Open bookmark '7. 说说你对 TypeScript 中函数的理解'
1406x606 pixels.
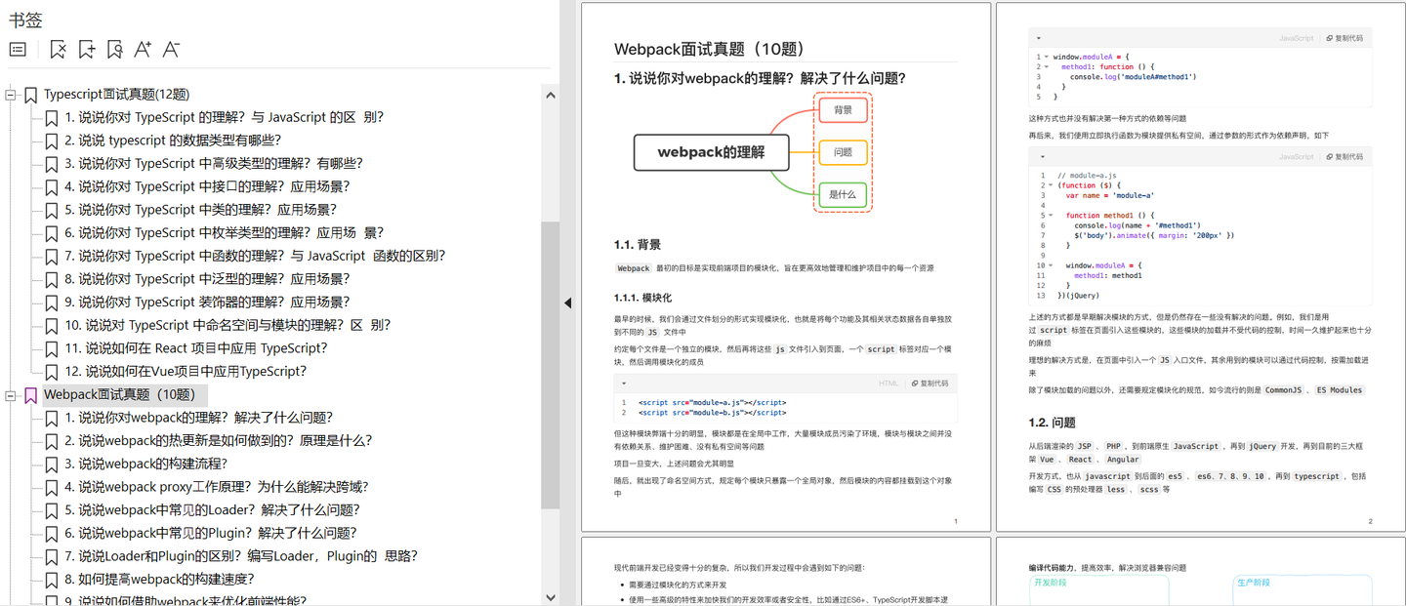coord(255,256)
